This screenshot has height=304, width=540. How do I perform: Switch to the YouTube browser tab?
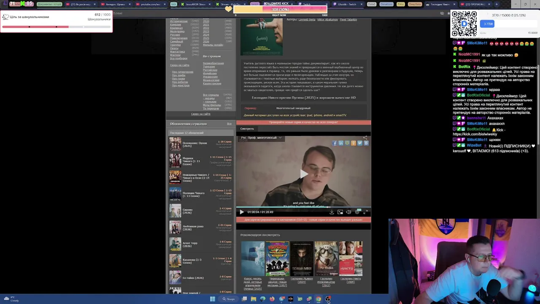150,4
